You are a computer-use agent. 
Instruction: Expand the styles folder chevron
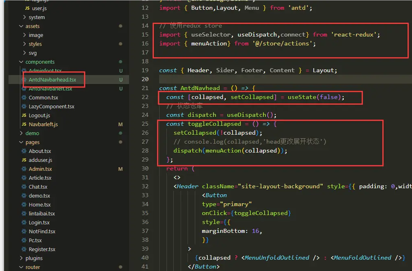(24, 44)
